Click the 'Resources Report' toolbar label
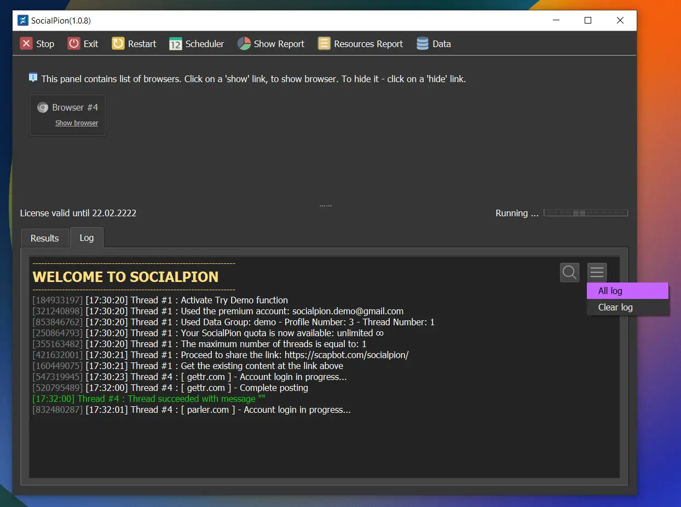681x507 pixels. click(x=368, y=44)
